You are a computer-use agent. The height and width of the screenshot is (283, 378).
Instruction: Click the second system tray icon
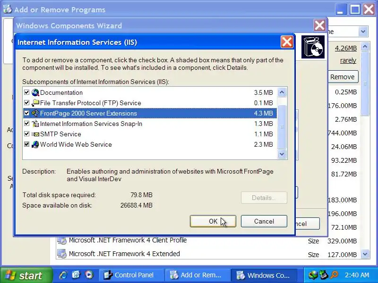(324, 275)
